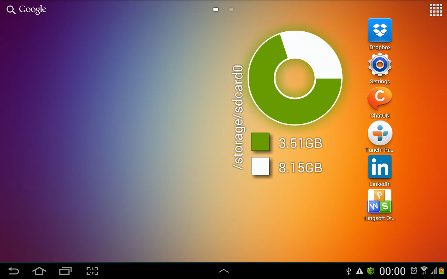Tap the 8.15GB free value
Screen dimensions: 447x279
[300, 168]
